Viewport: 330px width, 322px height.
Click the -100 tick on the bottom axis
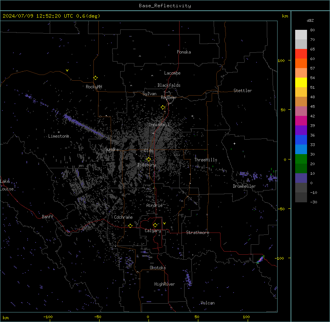pos(48,317)
